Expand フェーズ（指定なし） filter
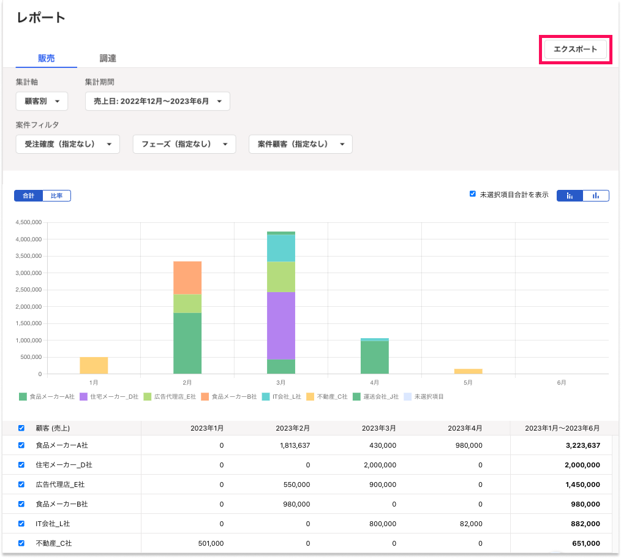Image resolution: width=621 pixels, height=558 pixels. coord(184,144)
